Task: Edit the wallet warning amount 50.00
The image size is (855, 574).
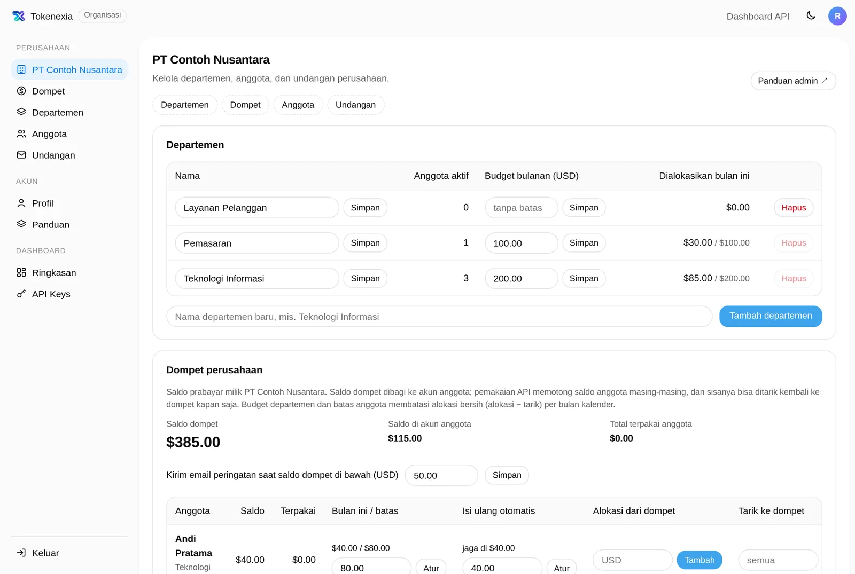Action: (x=441, y=475)
